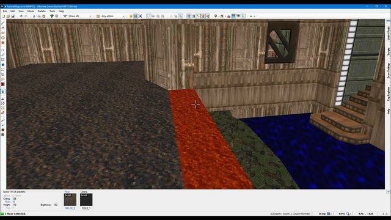Open the Scripts side panel tab
This screenshot has width=391, height=220.
point(389,51)
